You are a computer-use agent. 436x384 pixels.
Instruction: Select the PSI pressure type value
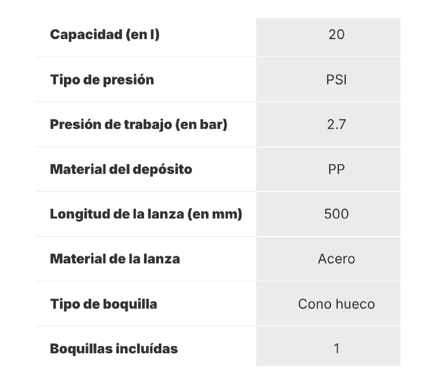tap(336, 80)
